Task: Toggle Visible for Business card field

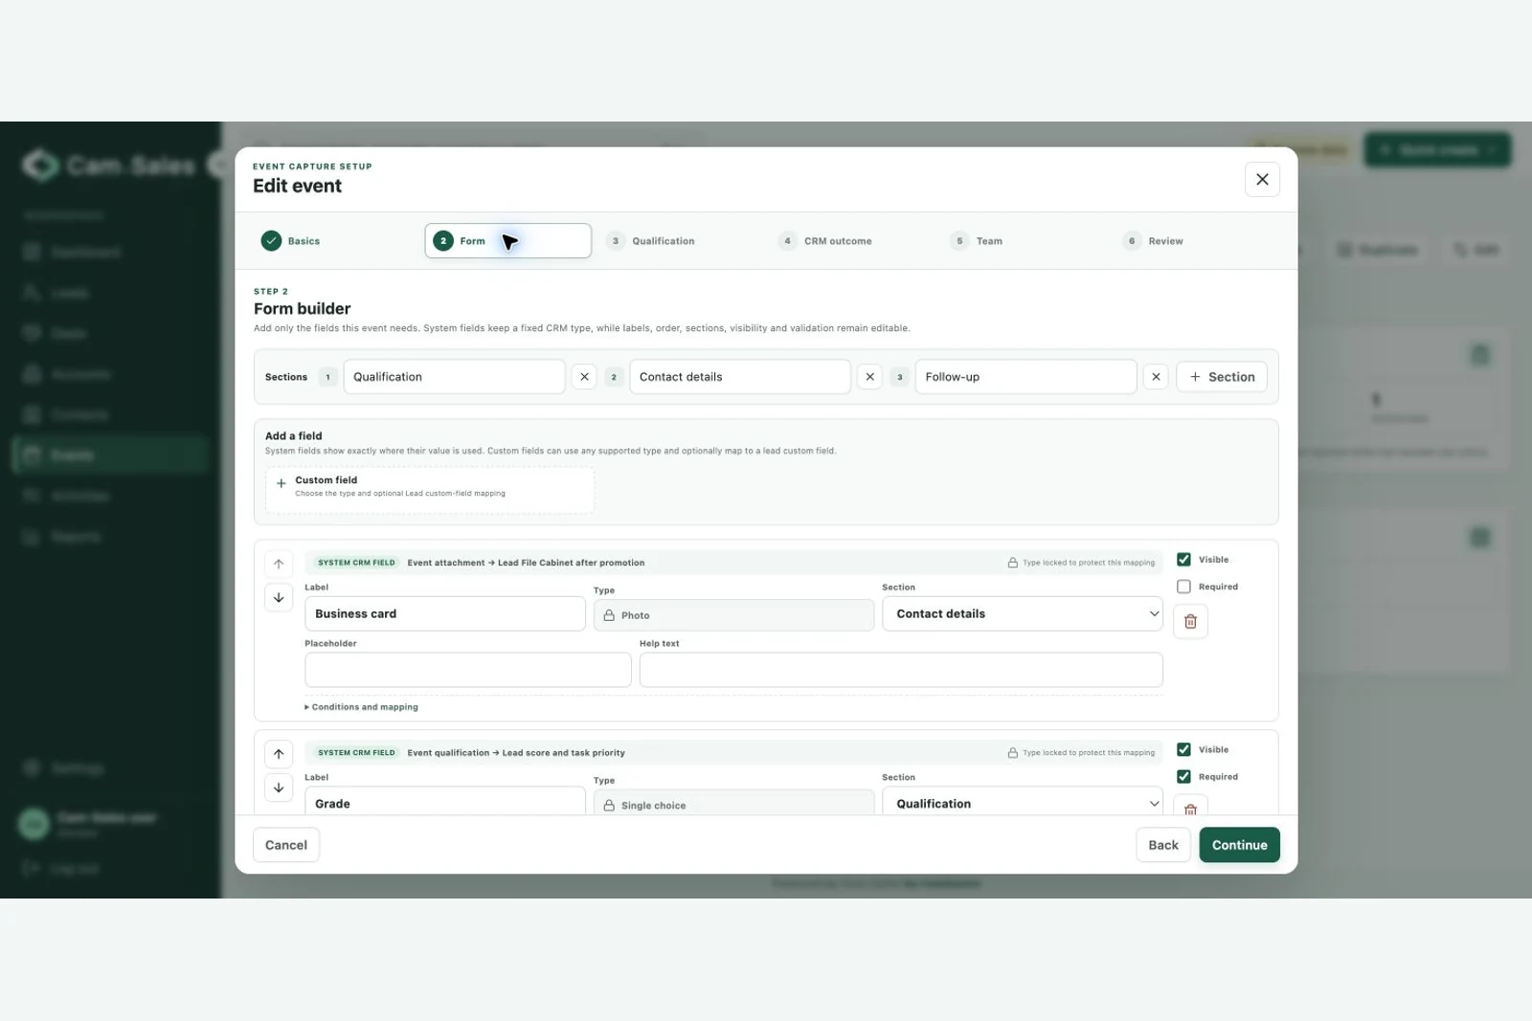Action: tap(1183, 560)
